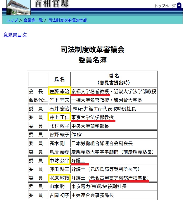
Task: Click 慶應義塾大学学事顧問 title cell
Action: tap(114, 152)
